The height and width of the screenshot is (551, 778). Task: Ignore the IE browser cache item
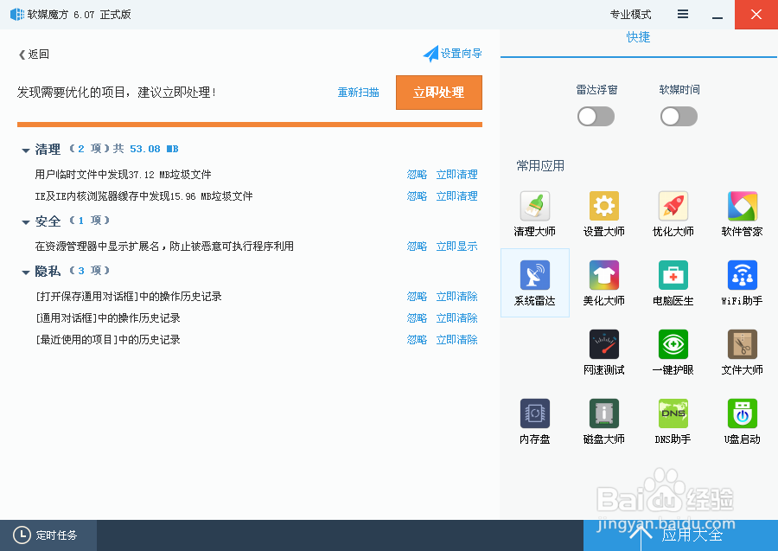point(417,196)
